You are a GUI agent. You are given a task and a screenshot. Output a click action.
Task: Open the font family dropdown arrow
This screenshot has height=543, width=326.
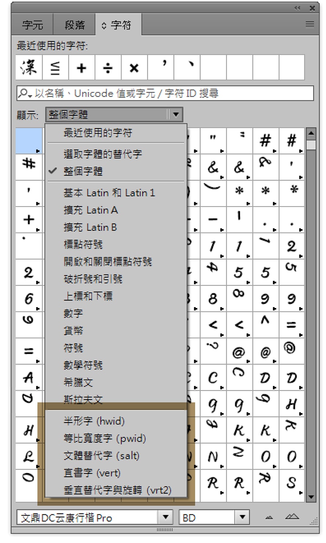click(166, 517)
